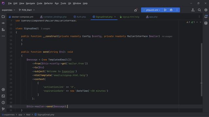Viewport: 209px width, 117px height.
Task: Click the 'Expennies' word in subject line
Action: point(68,71)
